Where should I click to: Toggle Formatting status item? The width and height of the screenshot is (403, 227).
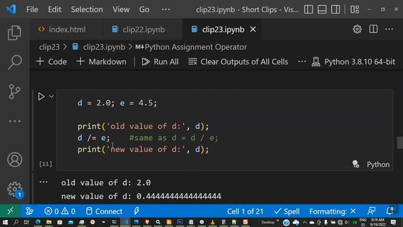[x=332, y=211]
